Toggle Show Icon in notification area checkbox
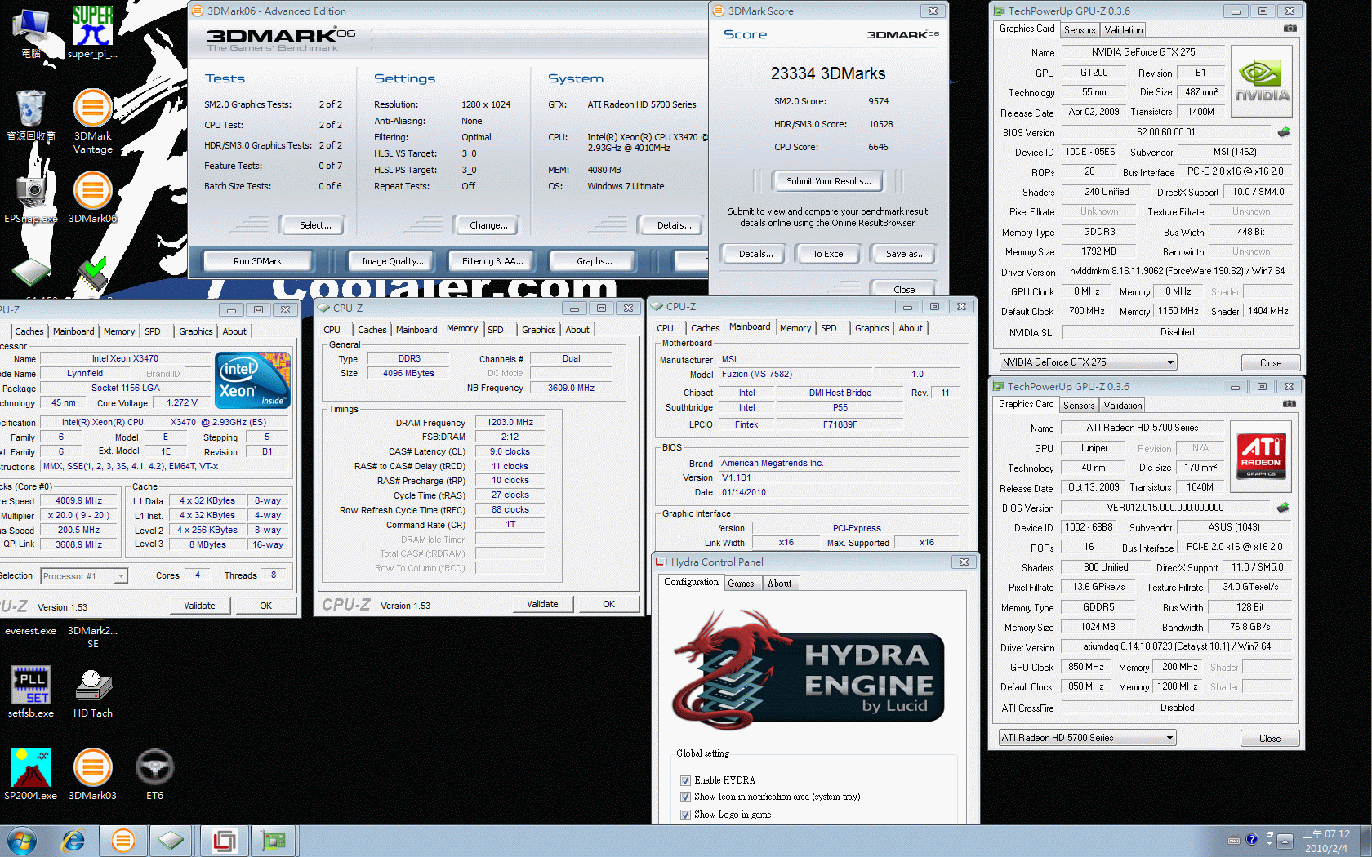This screenshot has width=1372, height=857. coord(686,797)
